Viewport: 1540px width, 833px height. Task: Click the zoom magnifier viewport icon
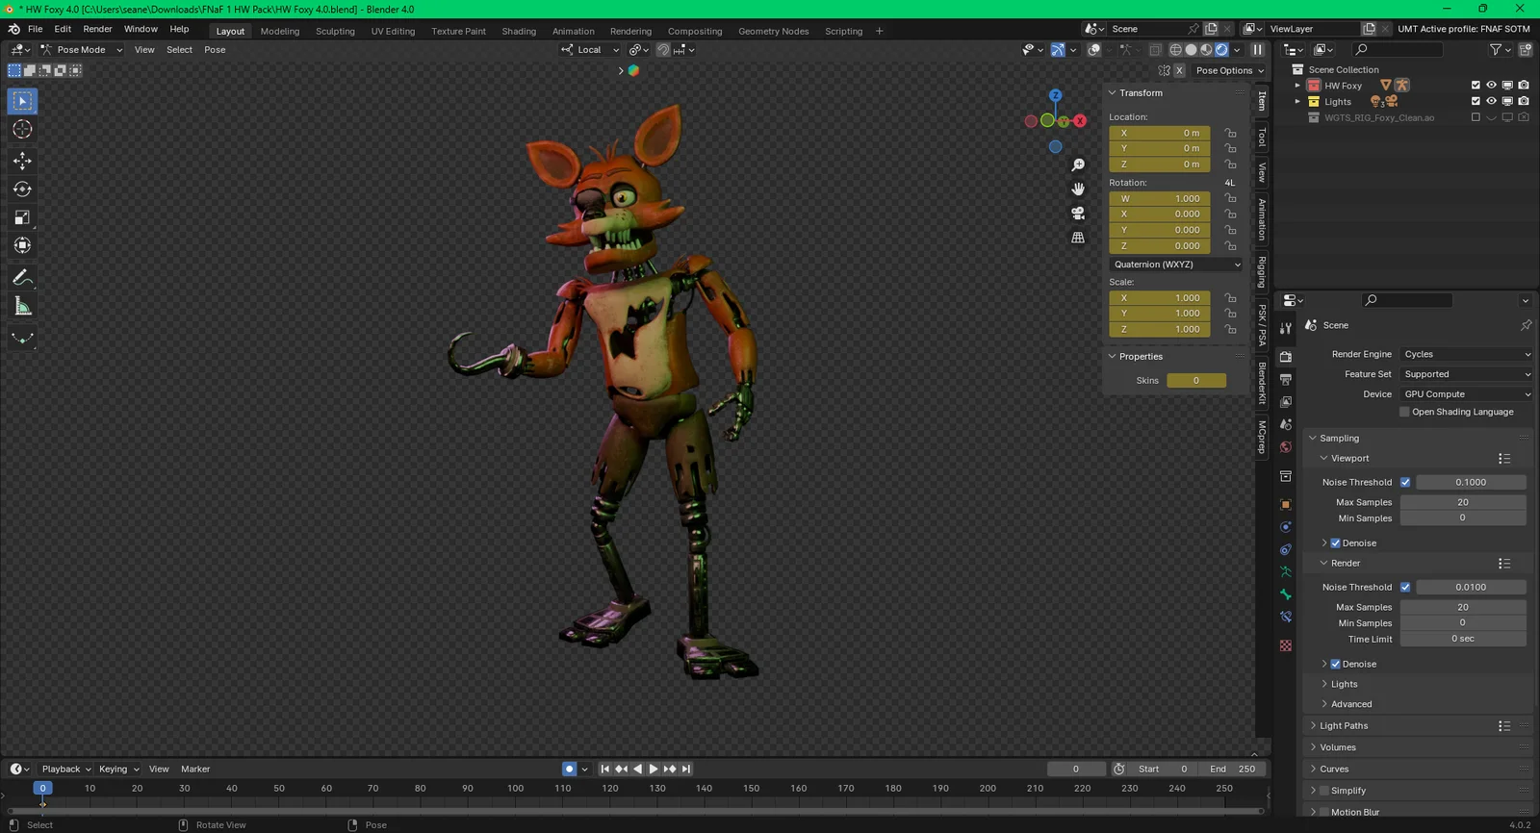[x=1078, y=165]
